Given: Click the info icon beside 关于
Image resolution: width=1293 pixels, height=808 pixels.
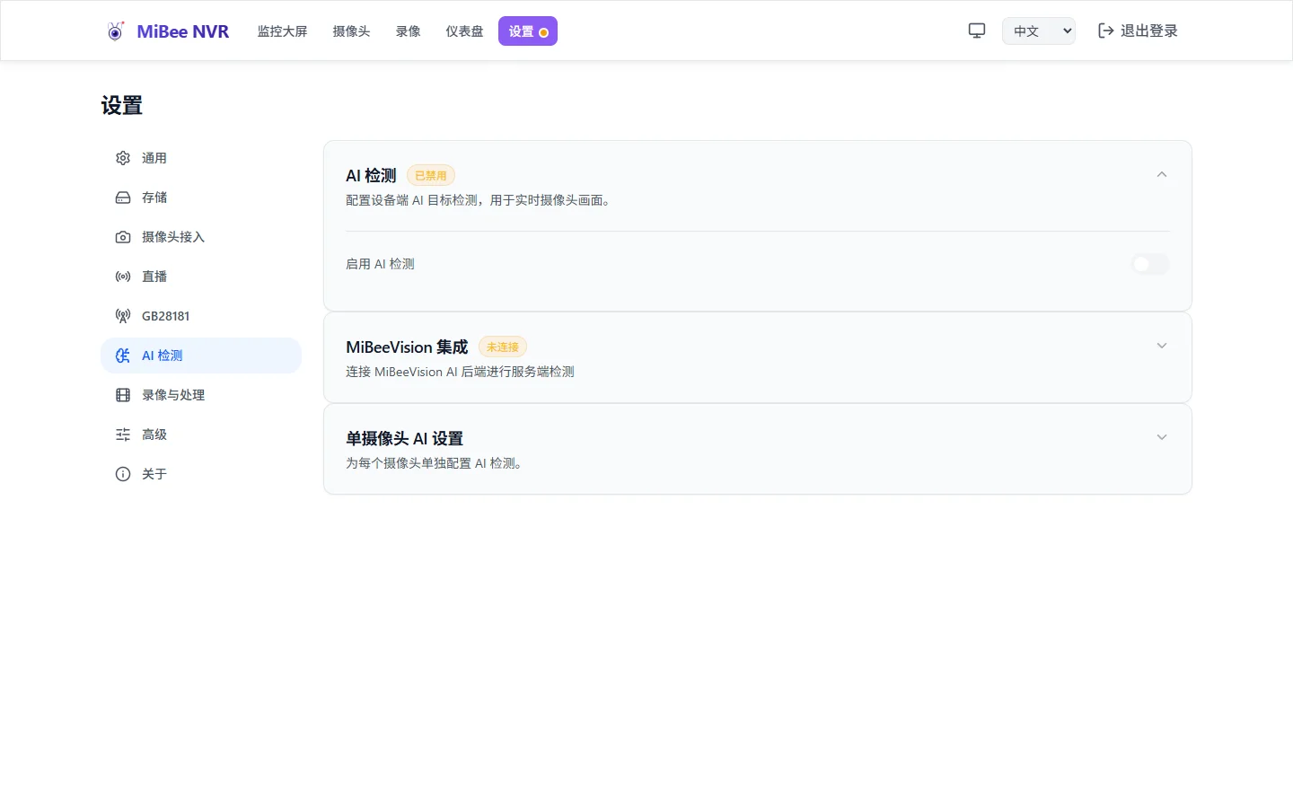Looking at the screenshot, I should 123,474.
